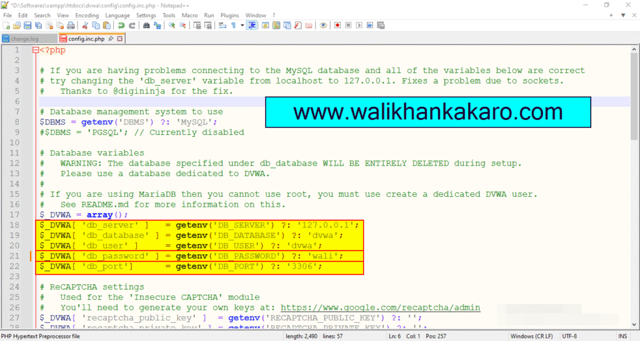Click Windows (CR LF) in status bar

[x=531, y=336]
